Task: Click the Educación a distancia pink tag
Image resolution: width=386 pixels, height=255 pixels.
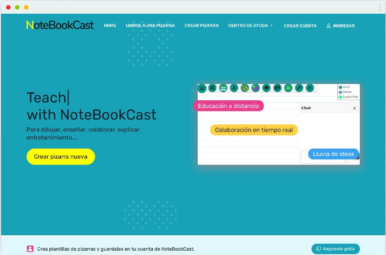Action: [228, 106]
